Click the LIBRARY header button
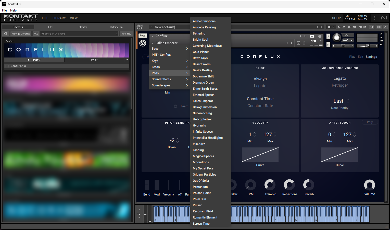 coord(59,18)
